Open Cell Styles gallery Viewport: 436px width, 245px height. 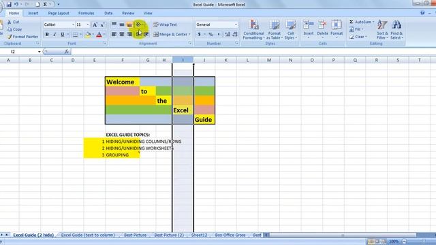coord(291,30)
